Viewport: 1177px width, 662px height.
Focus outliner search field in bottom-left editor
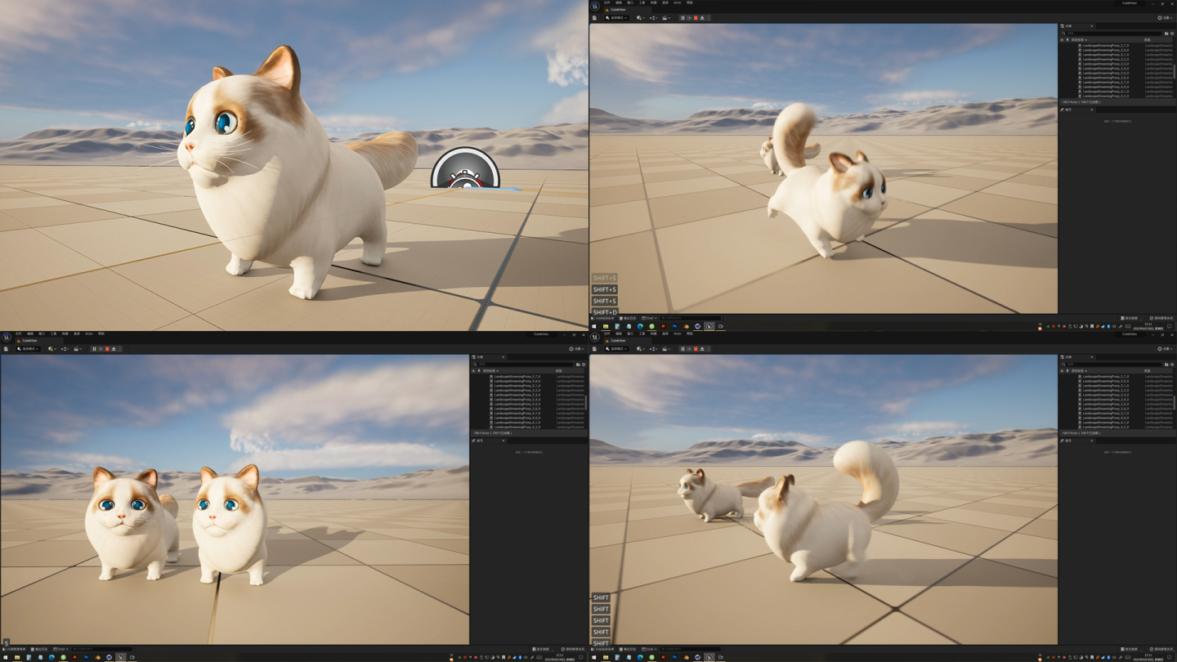pyautogui.click(x=523, y=365)
